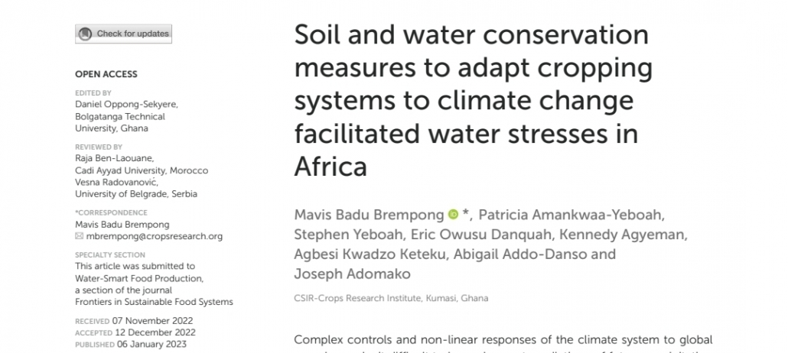Click the envelope icon beside the email
The height and width of the screenshot is (353, 788).
tap(80, 236)
